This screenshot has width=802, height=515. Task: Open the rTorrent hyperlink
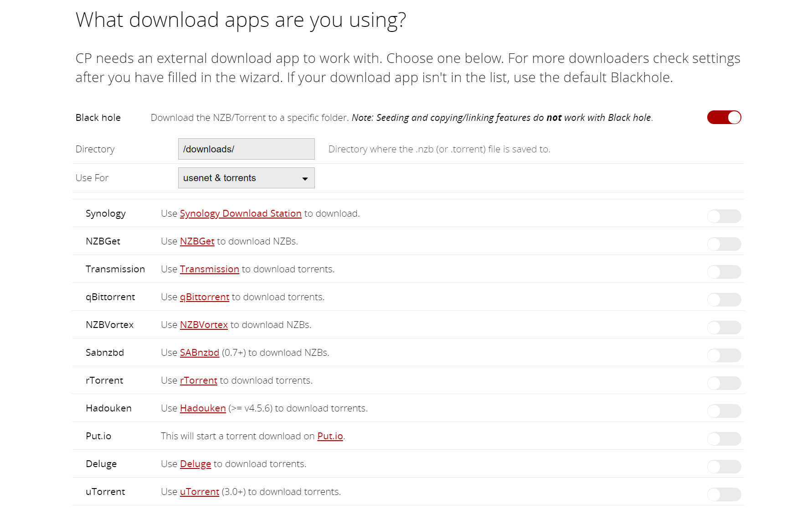click(x=199, y=380)
